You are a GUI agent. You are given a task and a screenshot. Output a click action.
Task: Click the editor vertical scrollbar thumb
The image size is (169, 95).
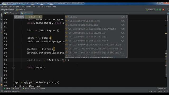166,64
